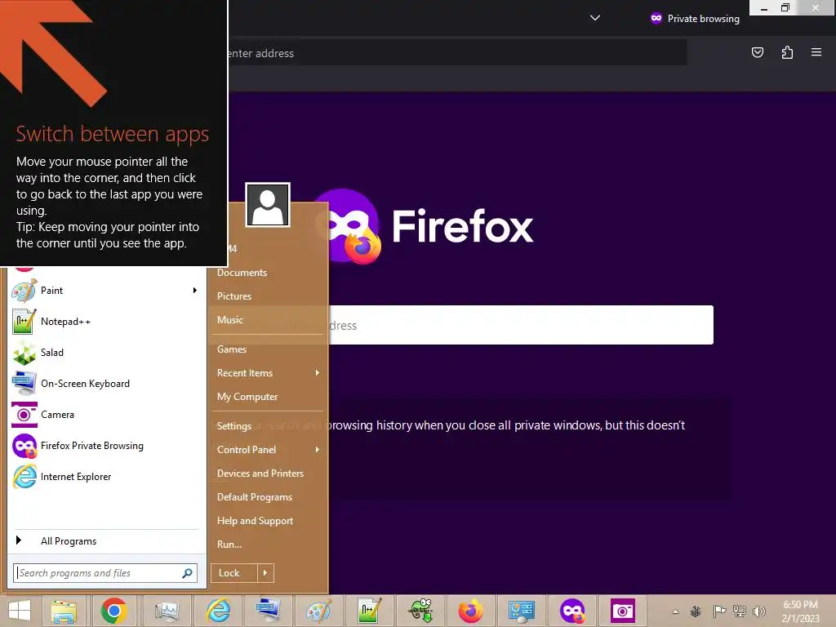Open File Explorer from the taskbar
The image size is (836, 627).
[x=64, y=611]
